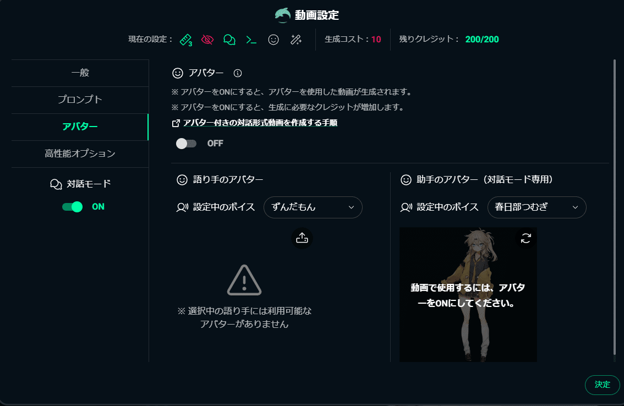Click the smiley avatar icon in current settings

point(273,40)
